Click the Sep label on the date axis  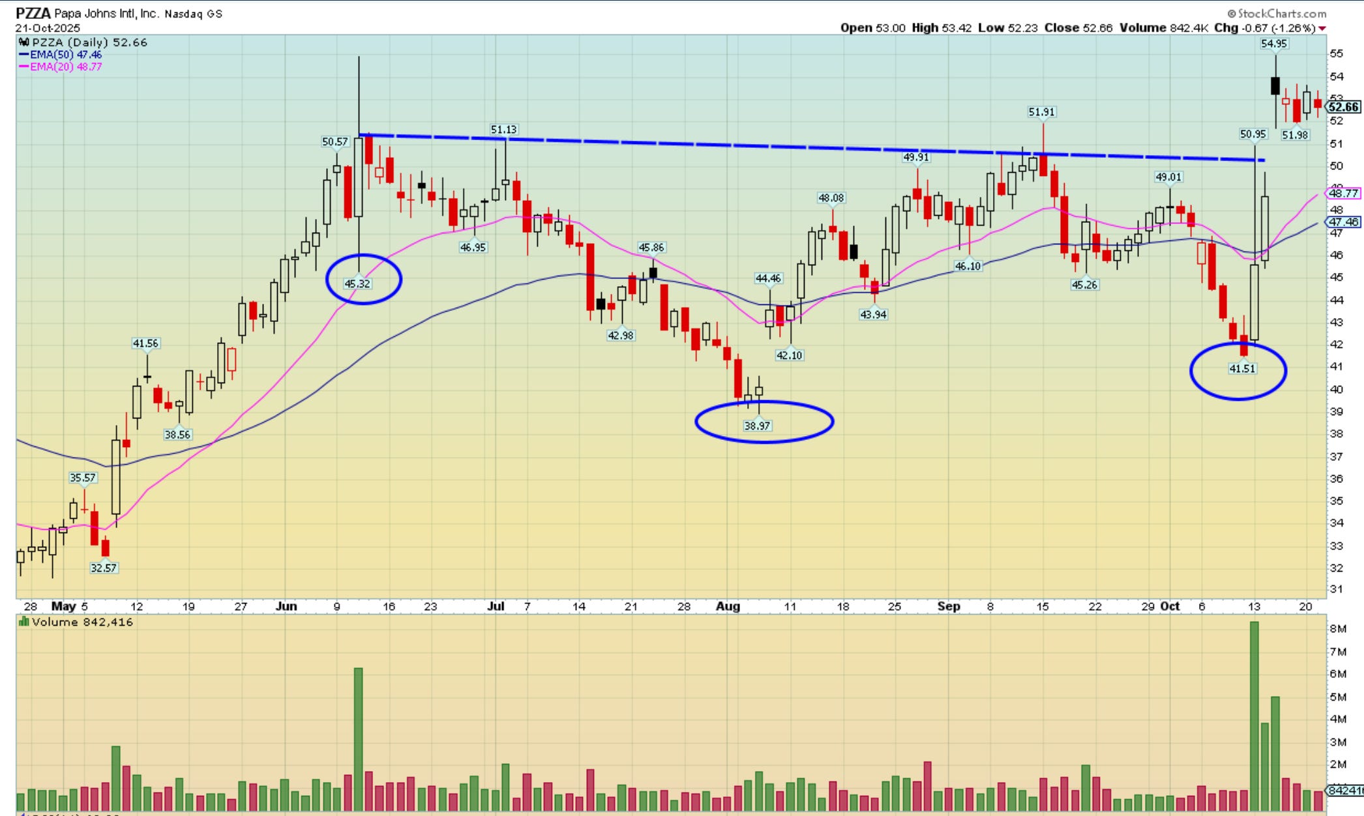click(x=949, y=606)
